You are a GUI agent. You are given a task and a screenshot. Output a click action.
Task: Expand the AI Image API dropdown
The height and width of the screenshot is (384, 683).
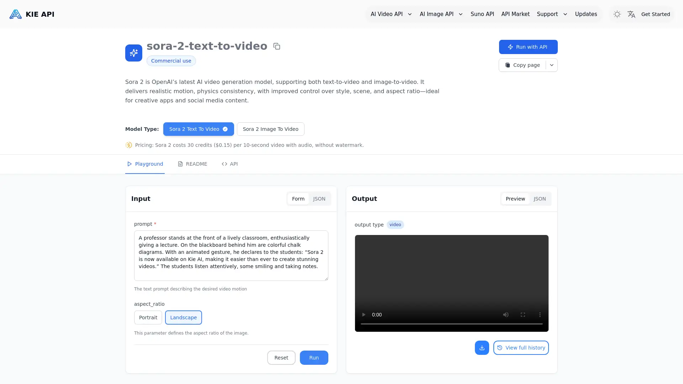tap(441, 14)
